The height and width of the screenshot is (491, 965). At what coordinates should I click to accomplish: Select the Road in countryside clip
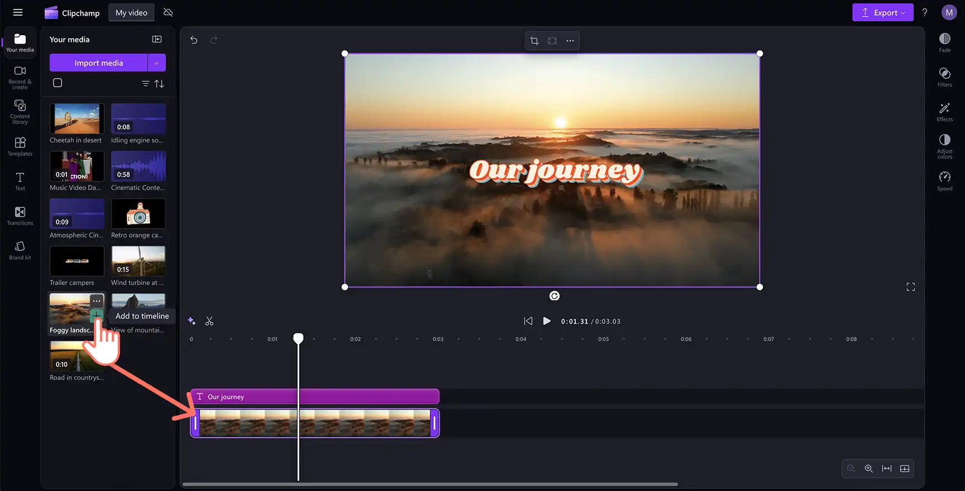[x=77, y=356]
